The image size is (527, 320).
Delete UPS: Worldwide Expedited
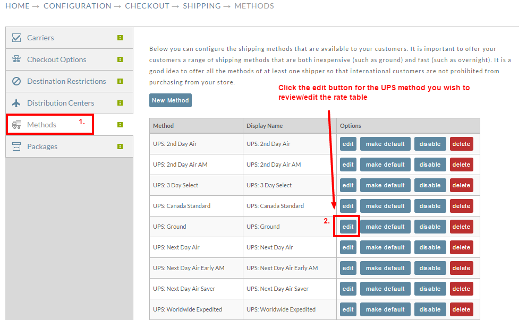(x=461, y=309)
